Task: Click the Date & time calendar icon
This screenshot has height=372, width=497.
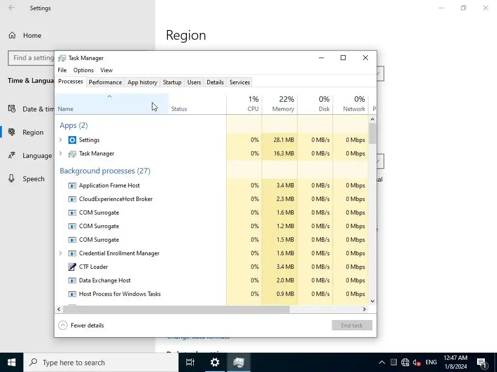Action: 12,109
